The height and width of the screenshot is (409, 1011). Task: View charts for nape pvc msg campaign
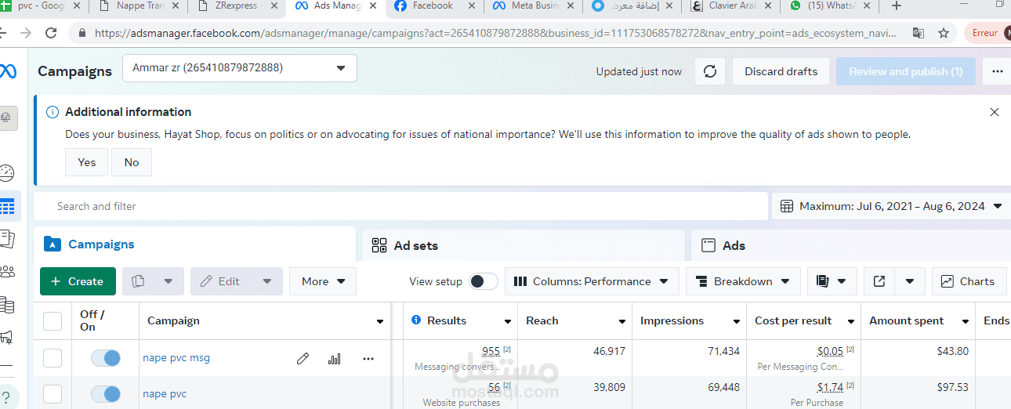click(335, 359)
